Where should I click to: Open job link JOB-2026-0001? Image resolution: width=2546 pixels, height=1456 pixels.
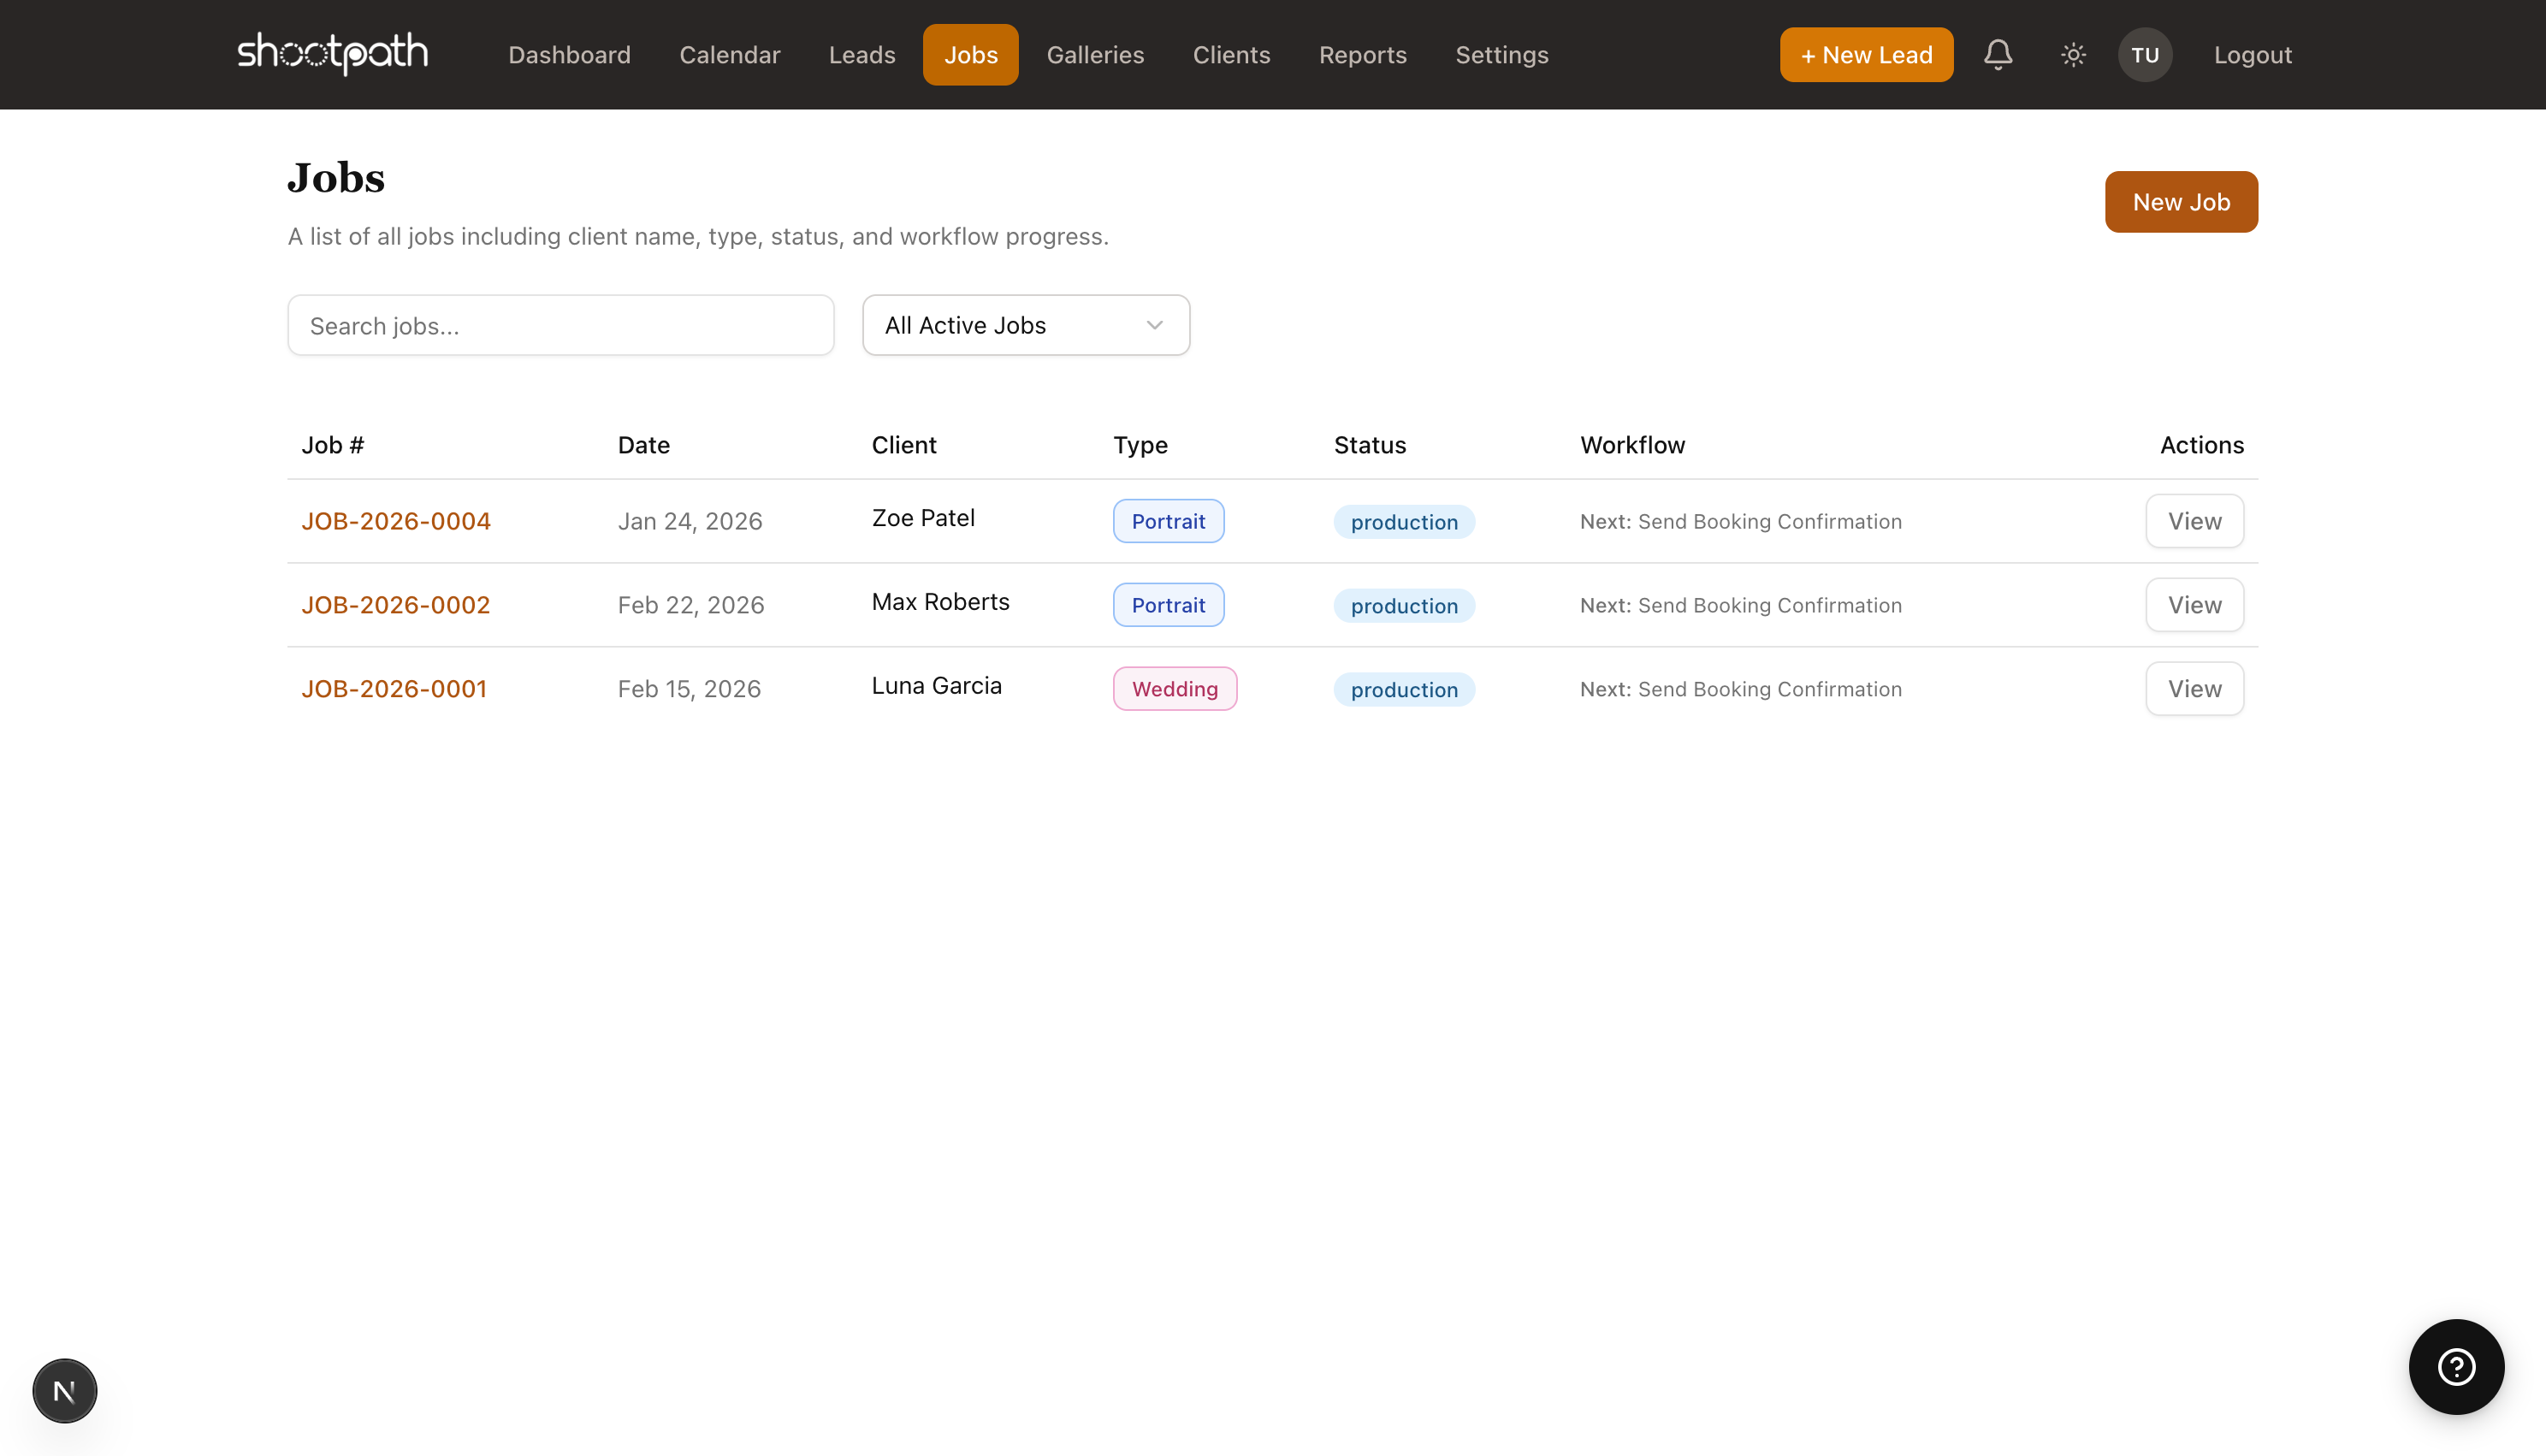coord(394,689)
